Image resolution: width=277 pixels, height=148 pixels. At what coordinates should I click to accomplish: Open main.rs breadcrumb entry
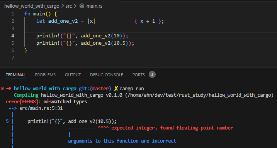coord(94,6)
